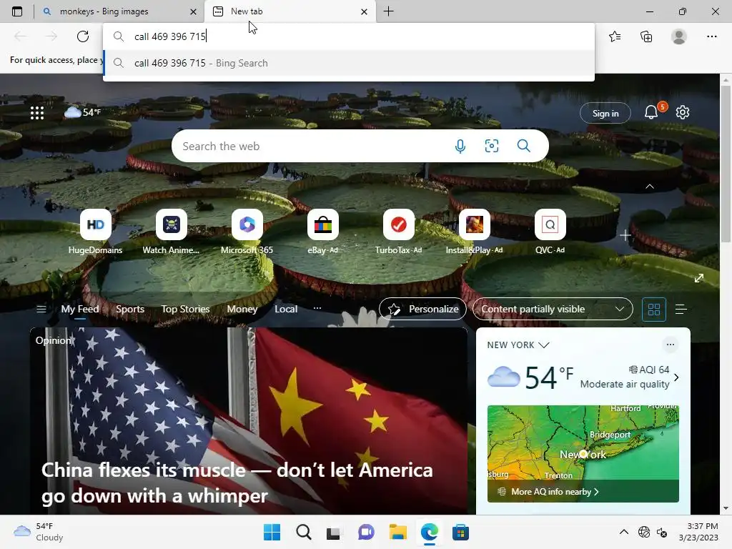Open the Microsoft 365 quick link
The width and height of the screenshot is (732, 549).
click(x=247, y=232)
